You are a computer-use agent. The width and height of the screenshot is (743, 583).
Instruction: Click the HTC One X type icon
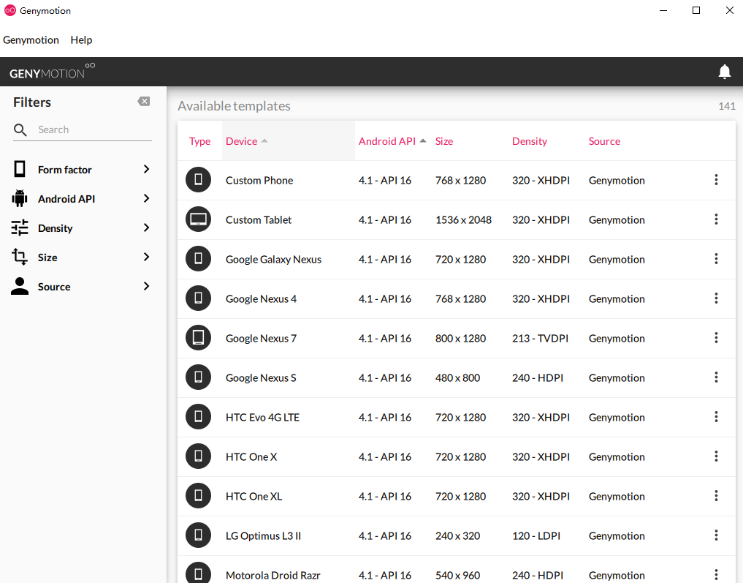[x=198, y=456]
